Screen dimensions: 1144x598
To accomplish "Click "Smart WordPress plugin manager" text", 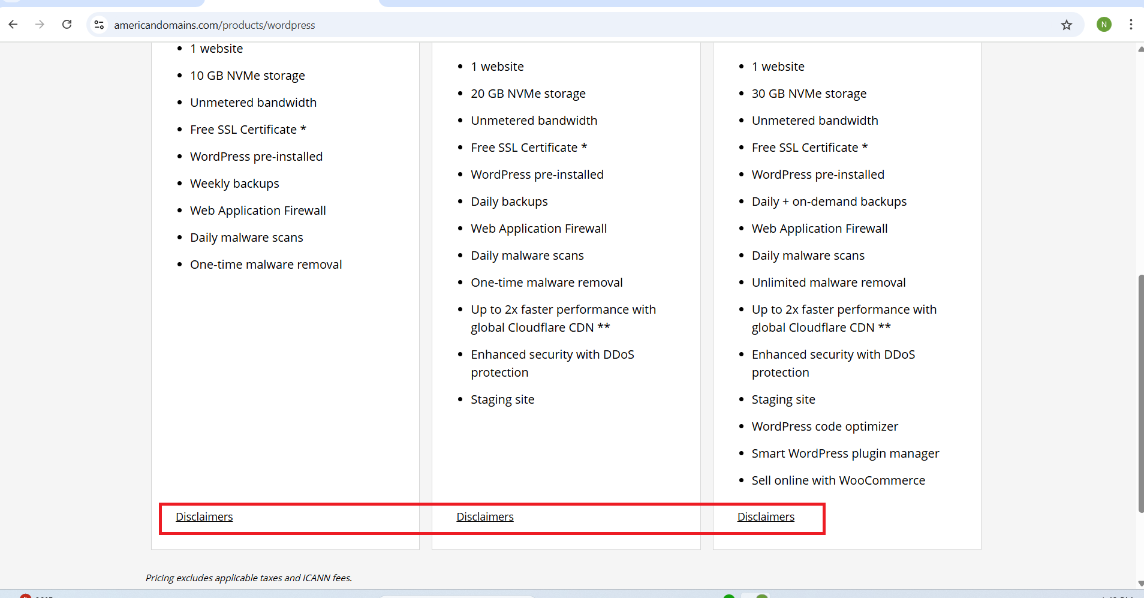I will pyautogui.click(x=845, y=453).
